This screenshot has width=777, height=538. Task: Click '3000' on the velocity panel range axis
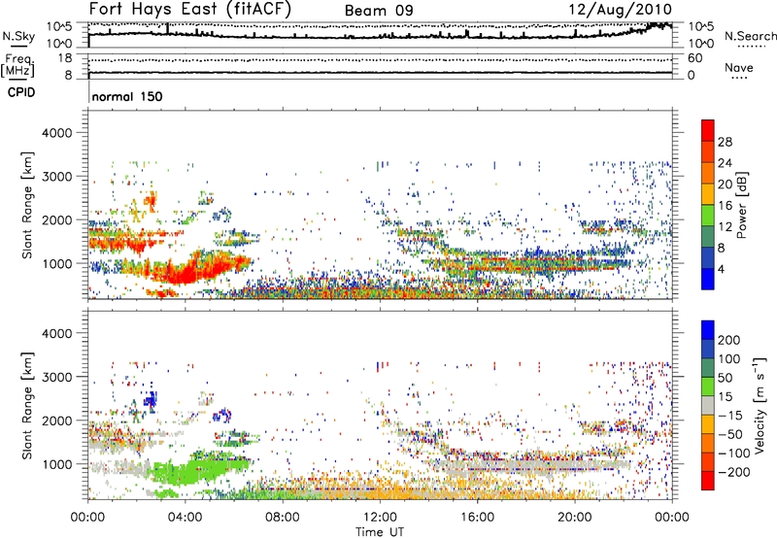57,377
